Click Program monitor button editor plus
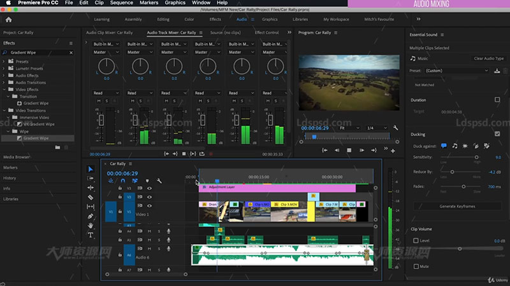Image resolution: width=510 pixels, height=286 pixels. [393, 151]
